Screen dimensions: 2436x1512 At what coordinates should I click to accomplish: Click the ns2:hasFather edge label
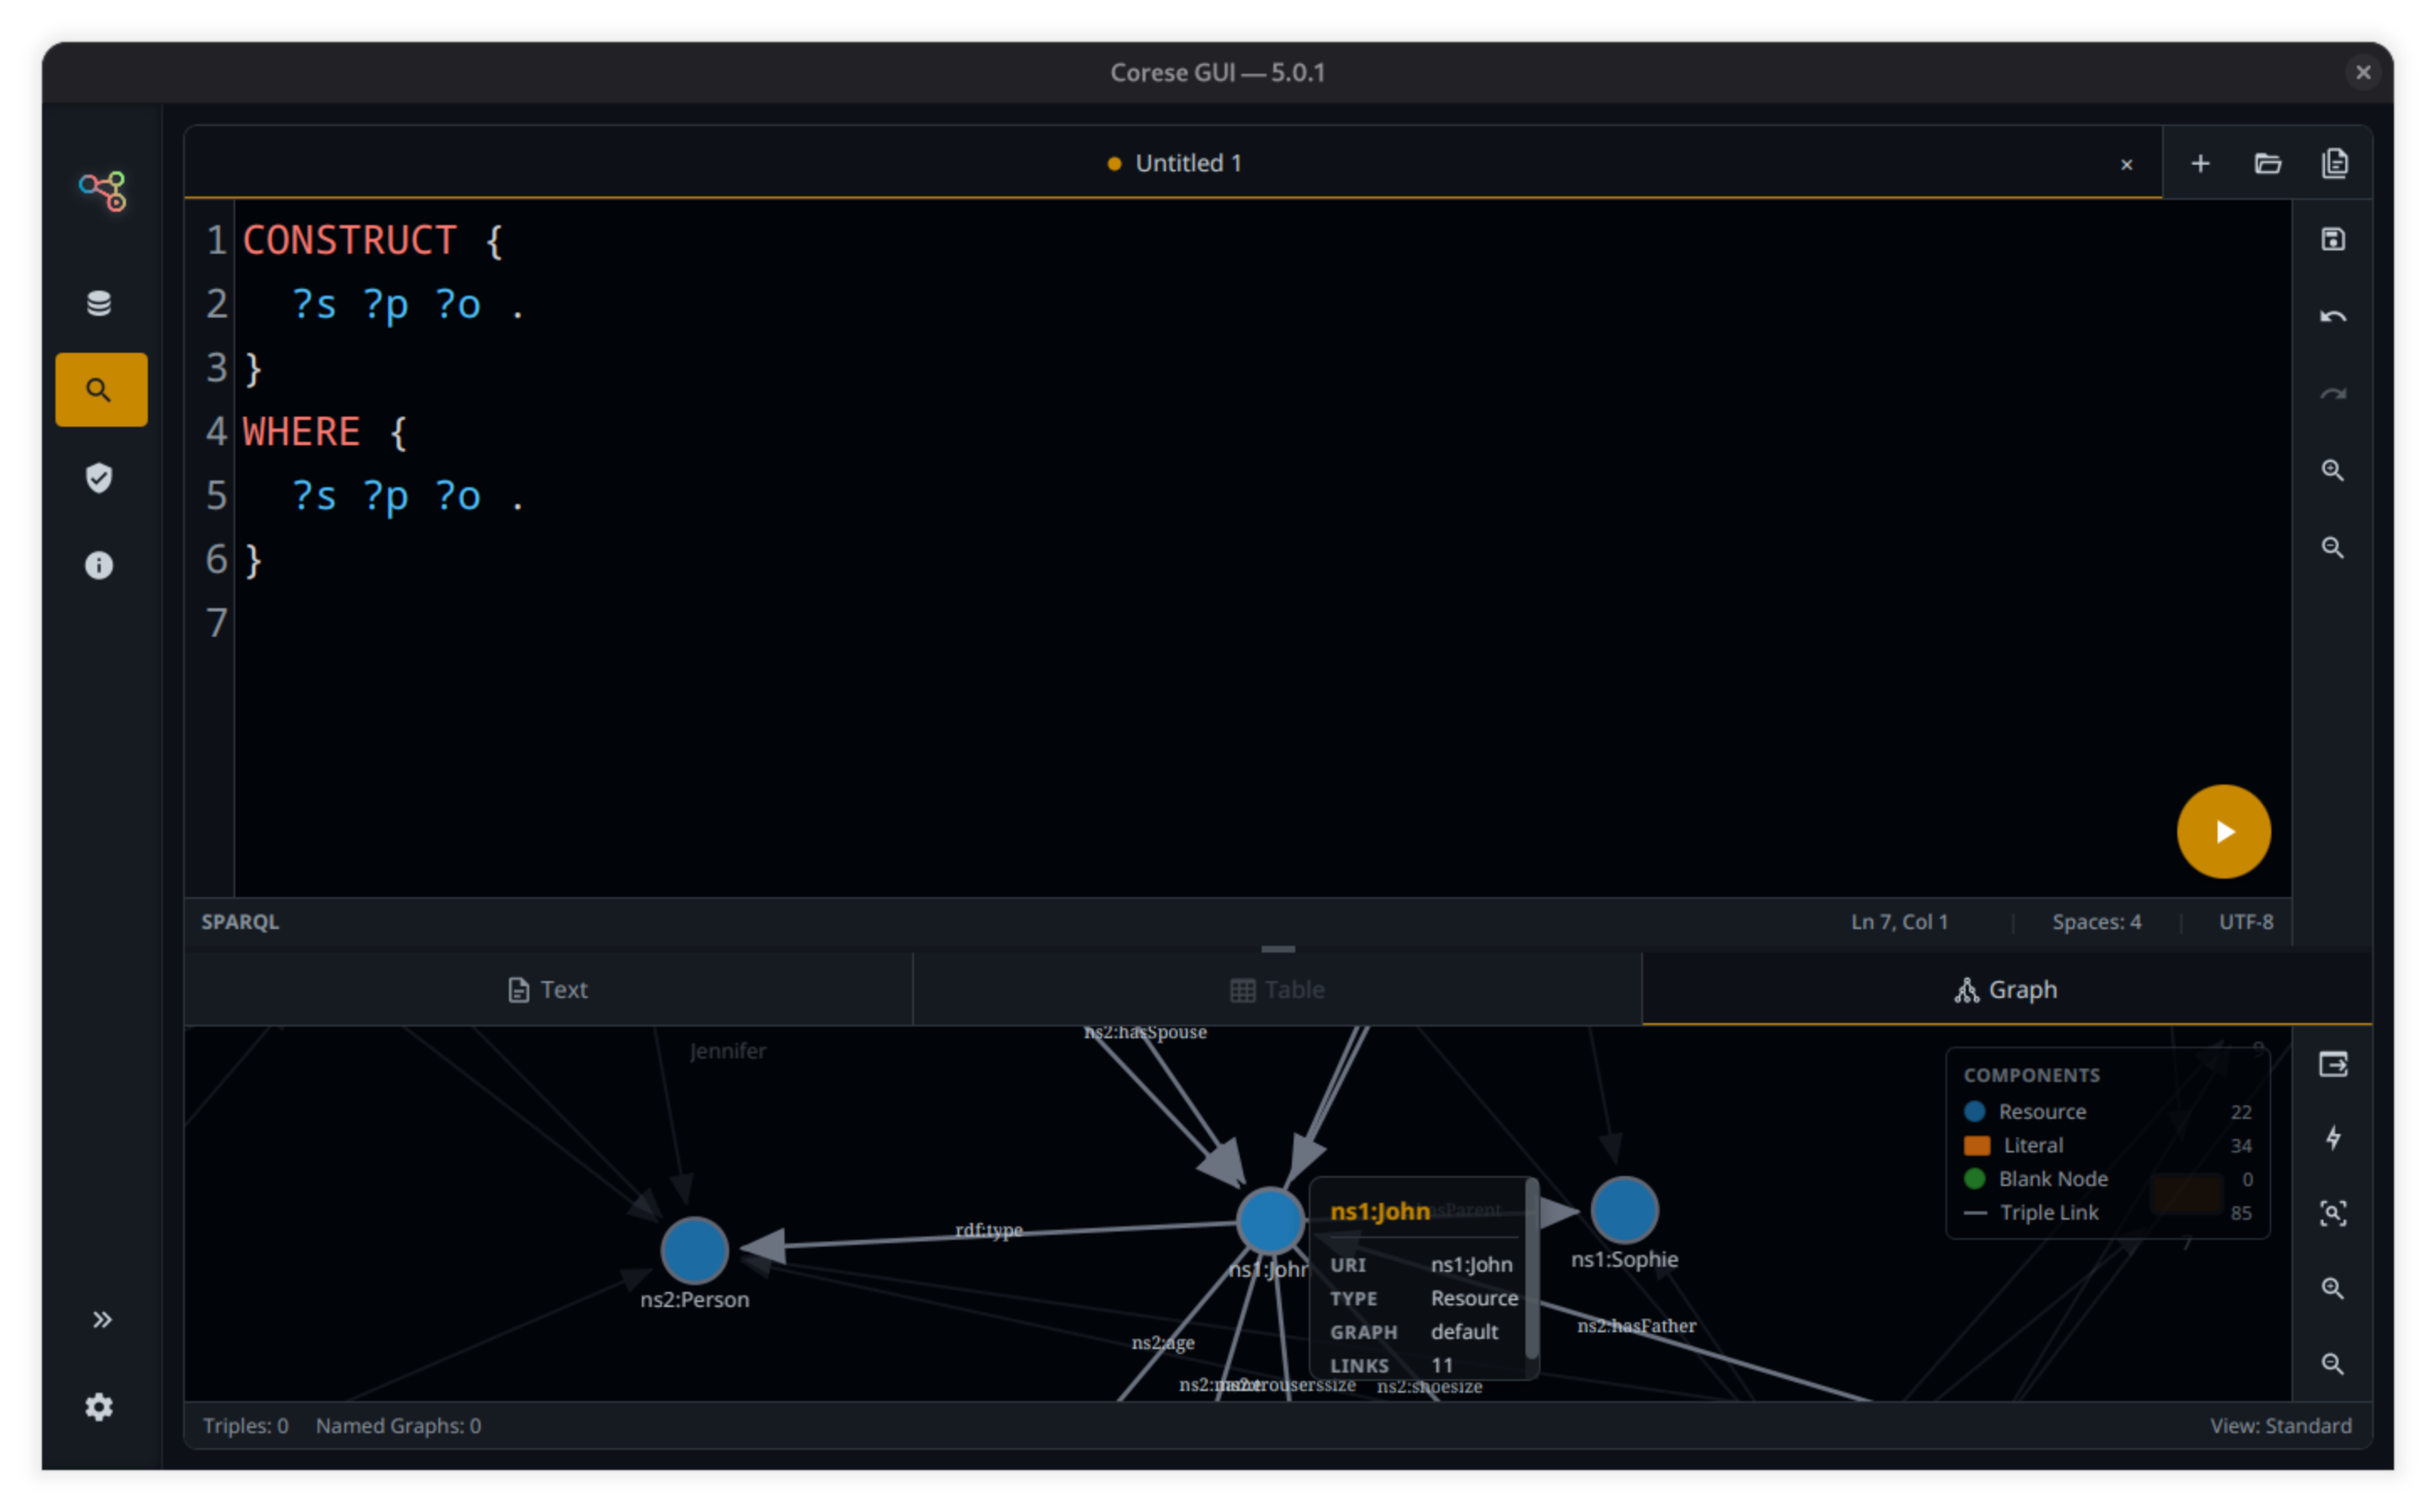(1636, 1326)
